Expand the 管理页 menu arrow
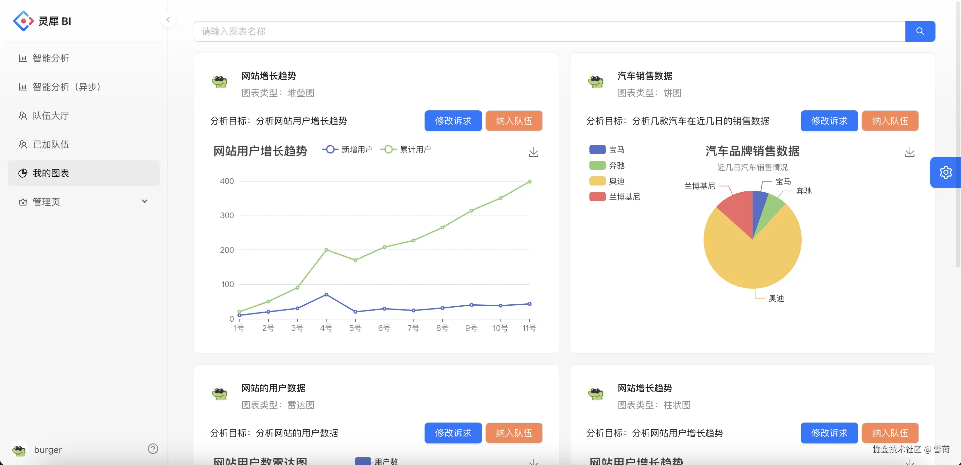 144,201
